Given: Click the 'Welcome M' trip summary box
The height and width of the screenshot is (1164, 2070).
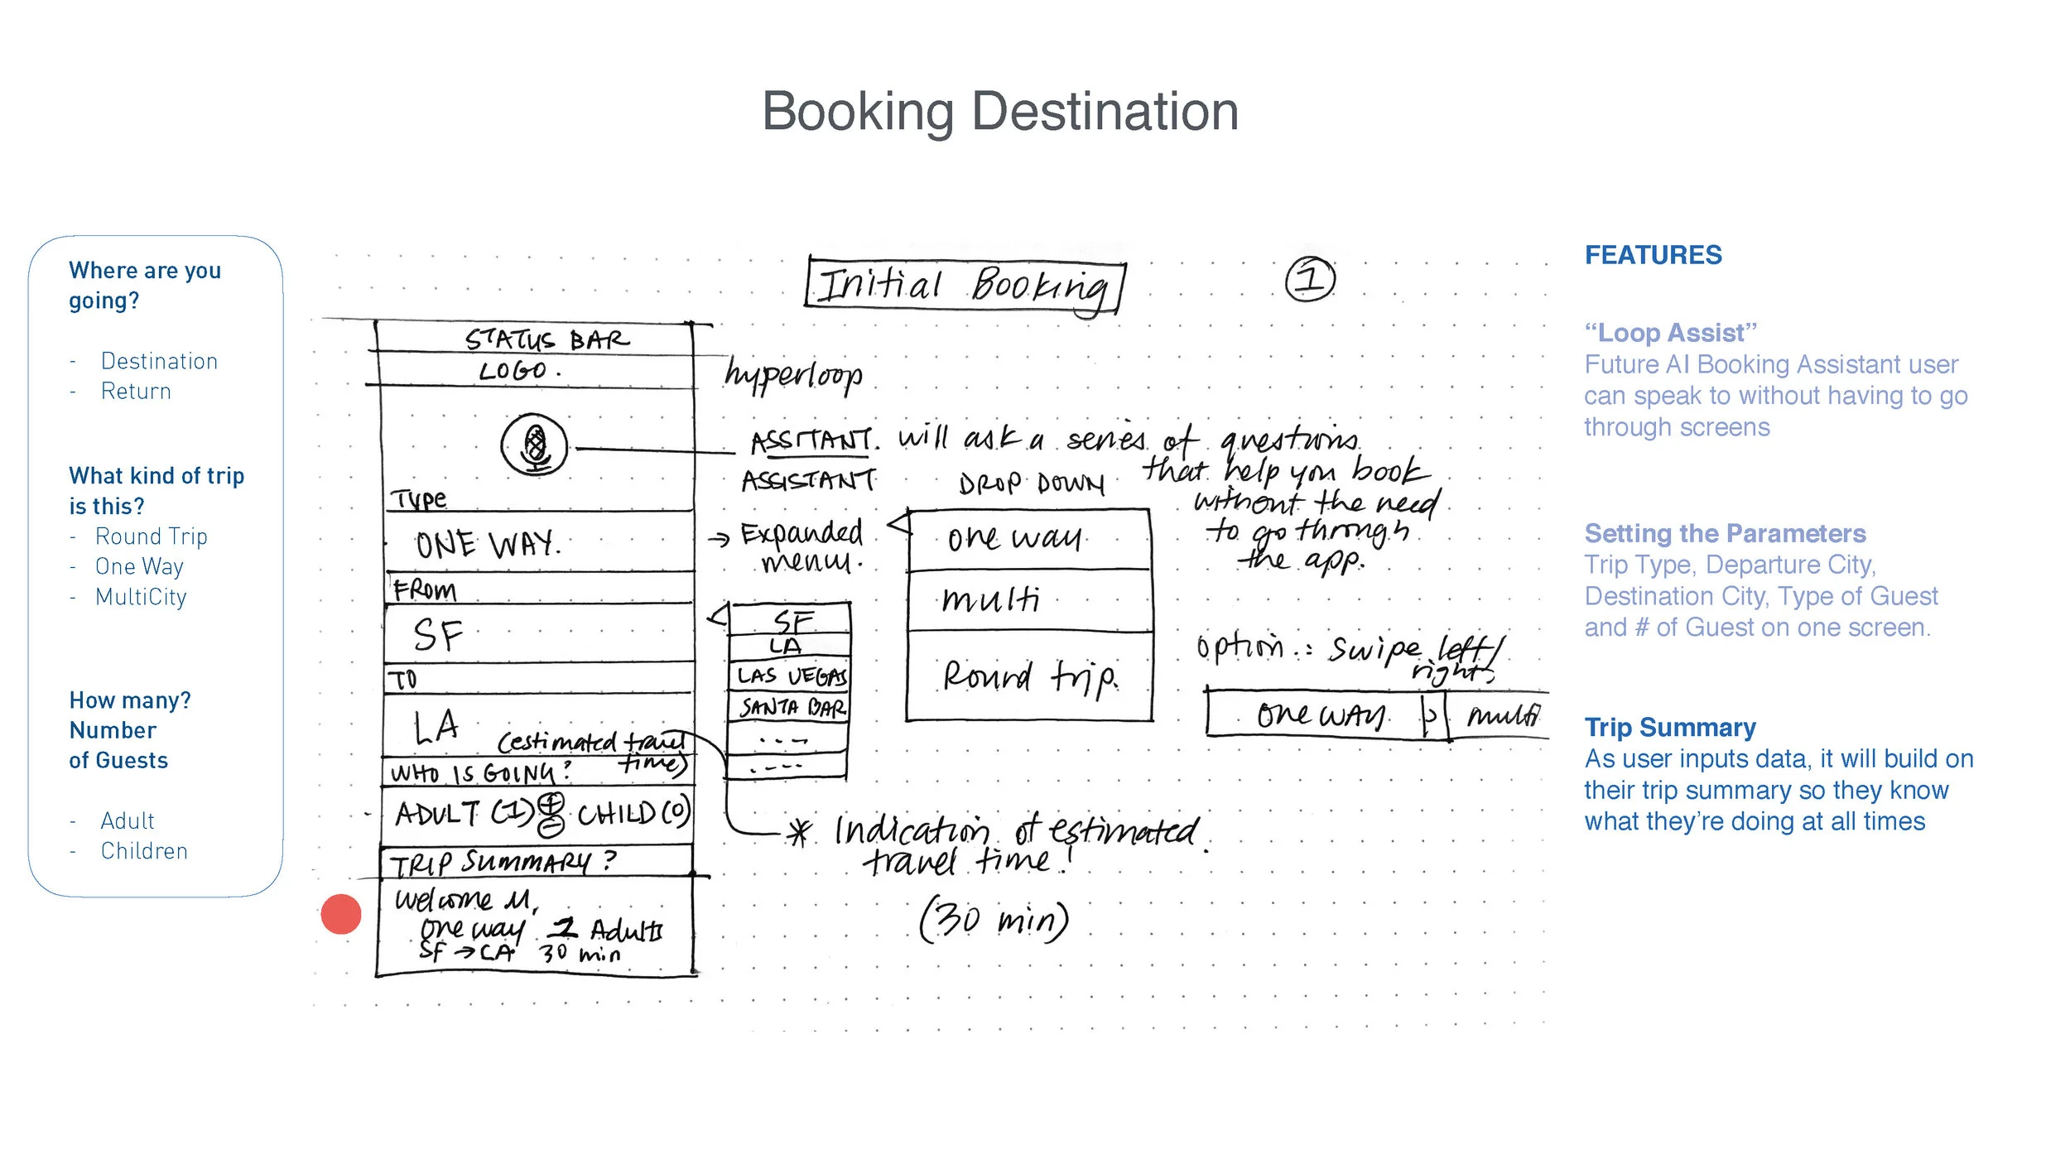Looking at the screenshot, I should tap(537, 927).
